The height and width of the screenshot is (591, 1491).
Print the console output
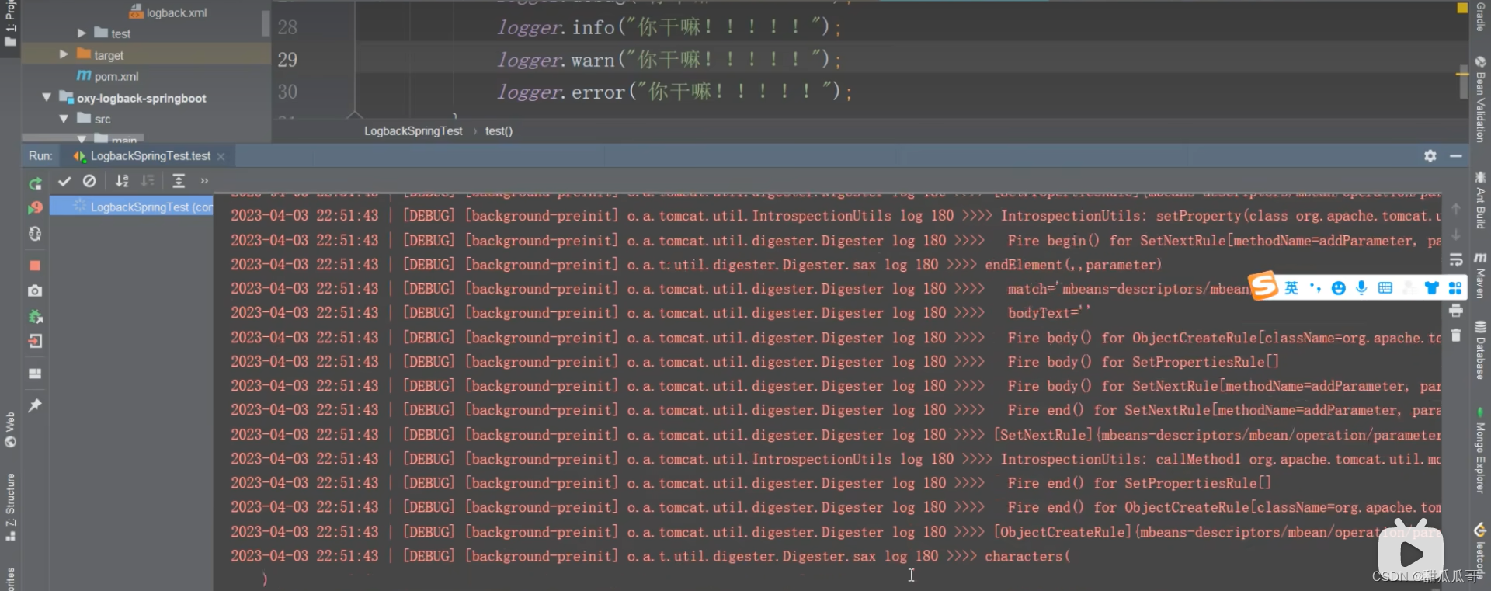pyautogui.click(x=1456, y=311)
